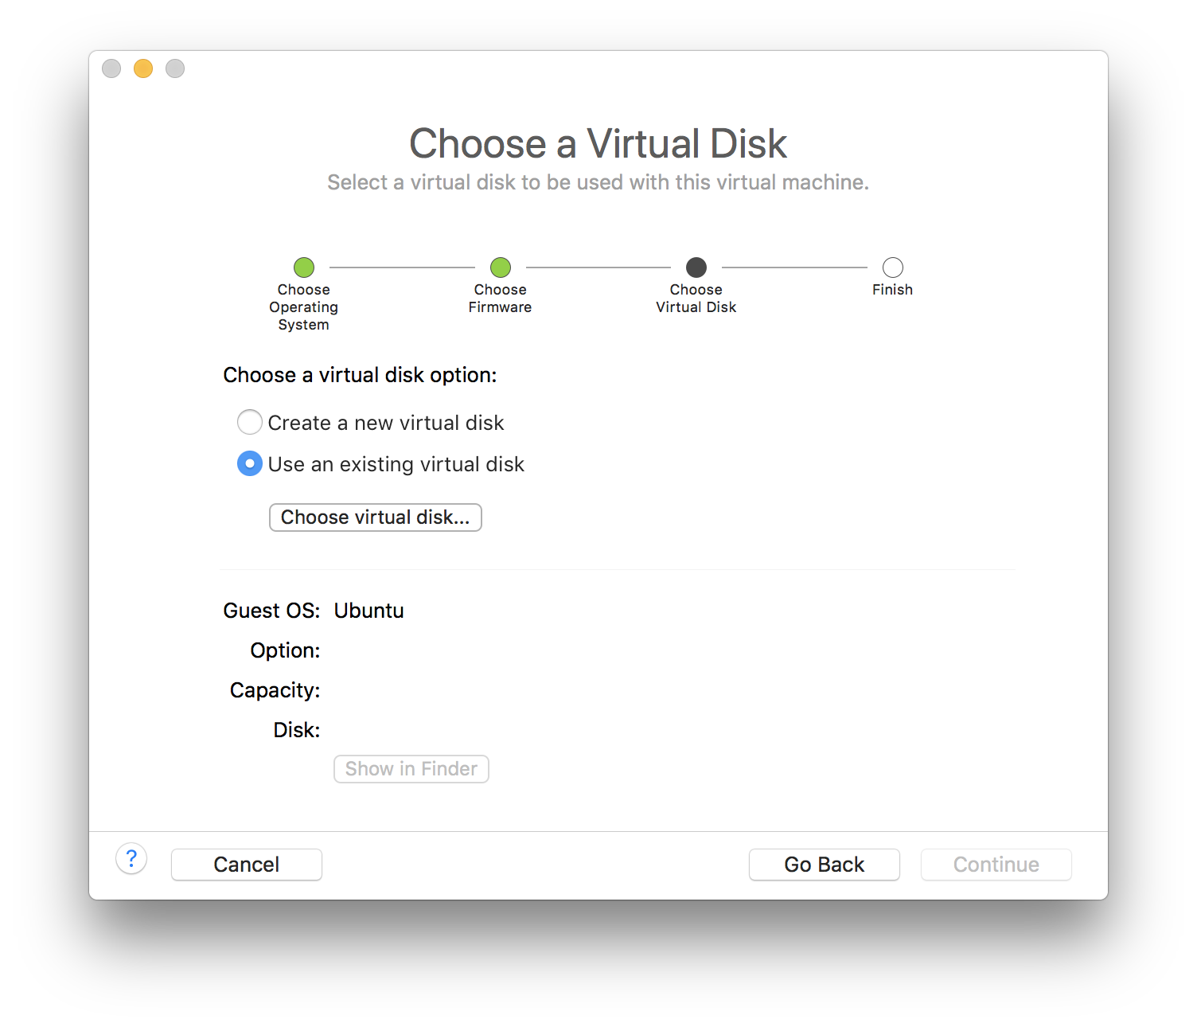Screen dimensions: 1197x1027
Task: Click the Finish step label
Action: (x=892, y=290)
